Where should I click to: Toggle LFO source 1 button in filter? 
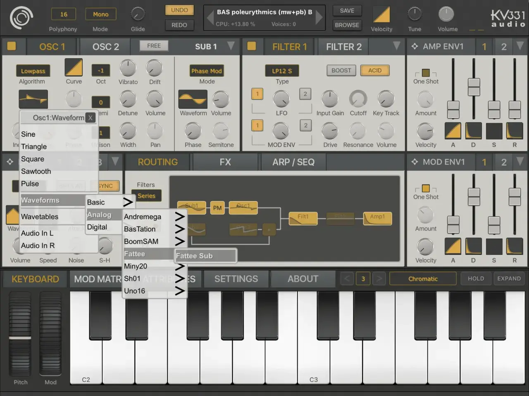click(257, 94)
